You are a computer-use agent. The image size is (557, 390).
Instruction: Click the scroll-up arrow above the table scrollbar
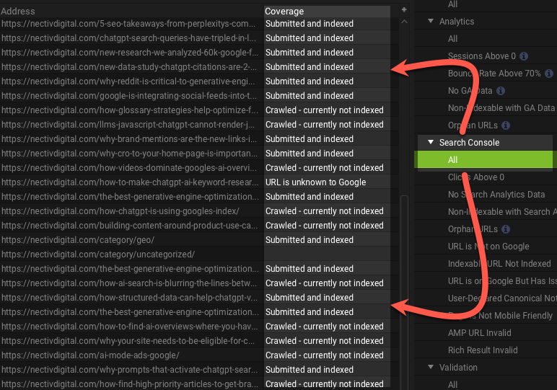(x=404, y=22)
